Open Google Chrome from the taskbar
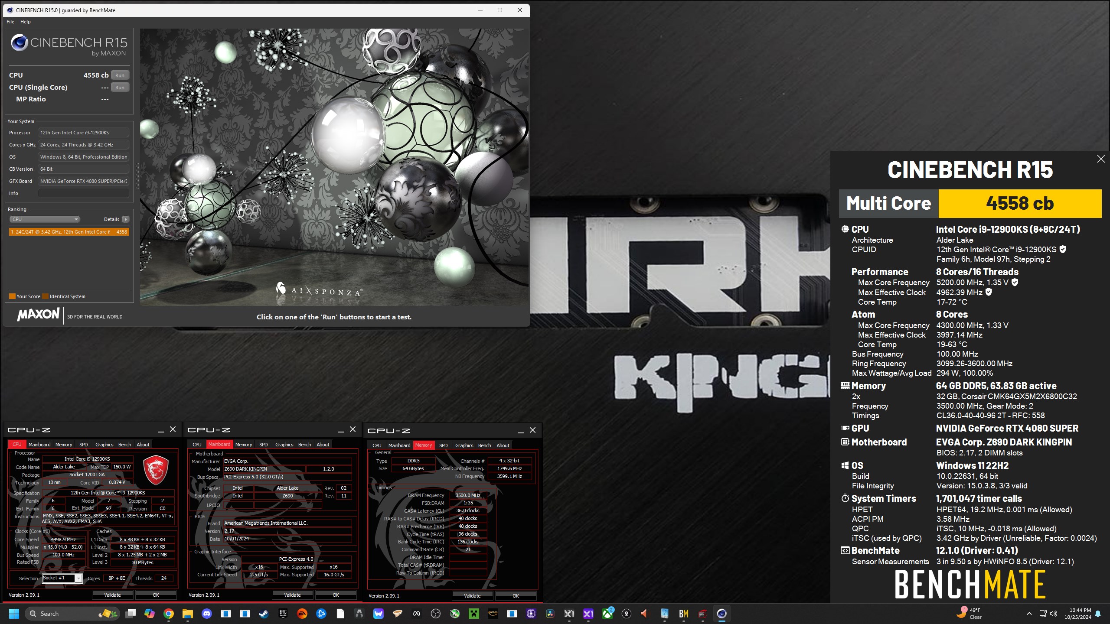Viewport: 1110px width, 624px height. [169, 614]
